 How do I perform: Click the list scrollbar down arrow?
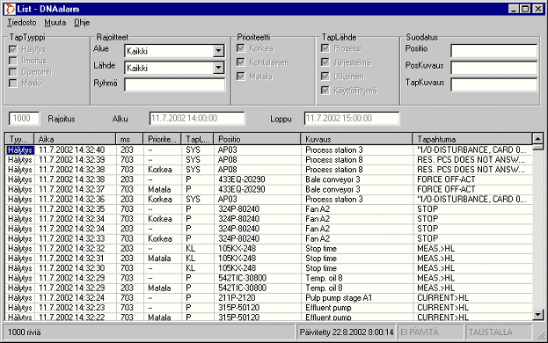(x=537, y=315)
